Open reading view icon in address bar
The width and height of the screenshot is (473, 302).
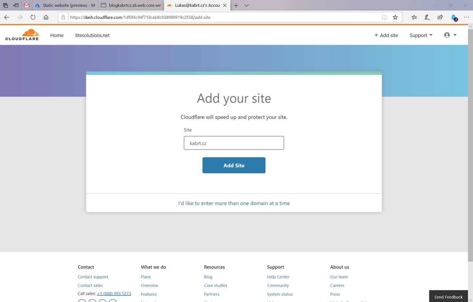pyautogui.click(x=384, y=17)
